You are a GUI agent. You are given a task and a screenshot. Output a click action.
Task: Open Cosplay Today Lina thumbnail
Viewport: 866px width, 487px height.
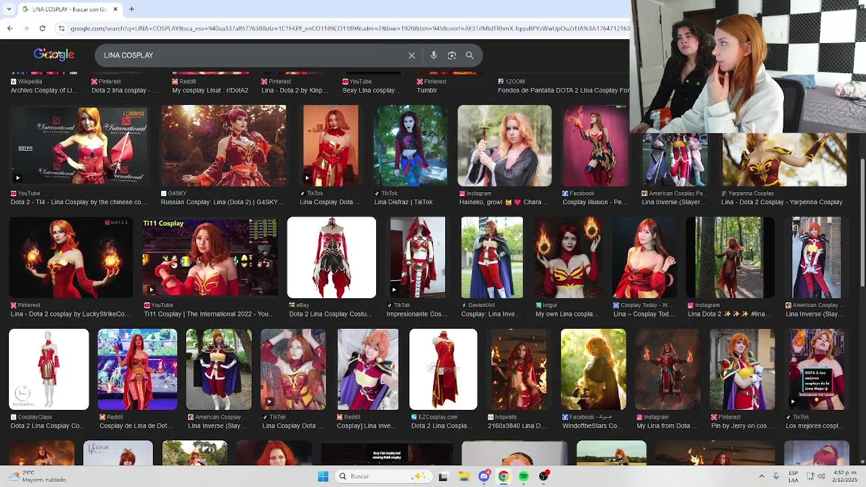[x=645, y=258]
